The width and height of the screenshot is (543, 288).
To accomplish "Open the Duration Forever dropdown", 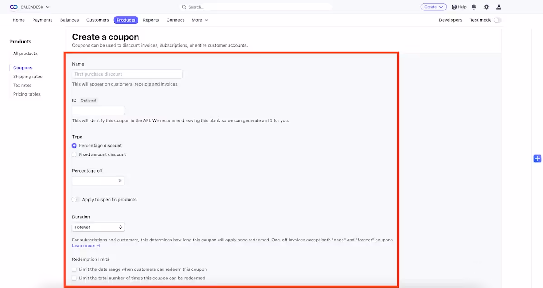I will point(98,227).
